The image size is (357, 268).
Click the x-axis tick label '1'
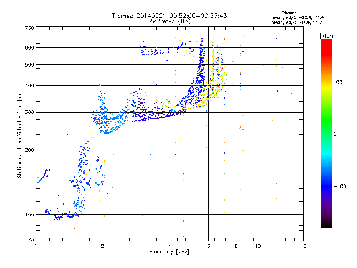(x=36, y=246)
